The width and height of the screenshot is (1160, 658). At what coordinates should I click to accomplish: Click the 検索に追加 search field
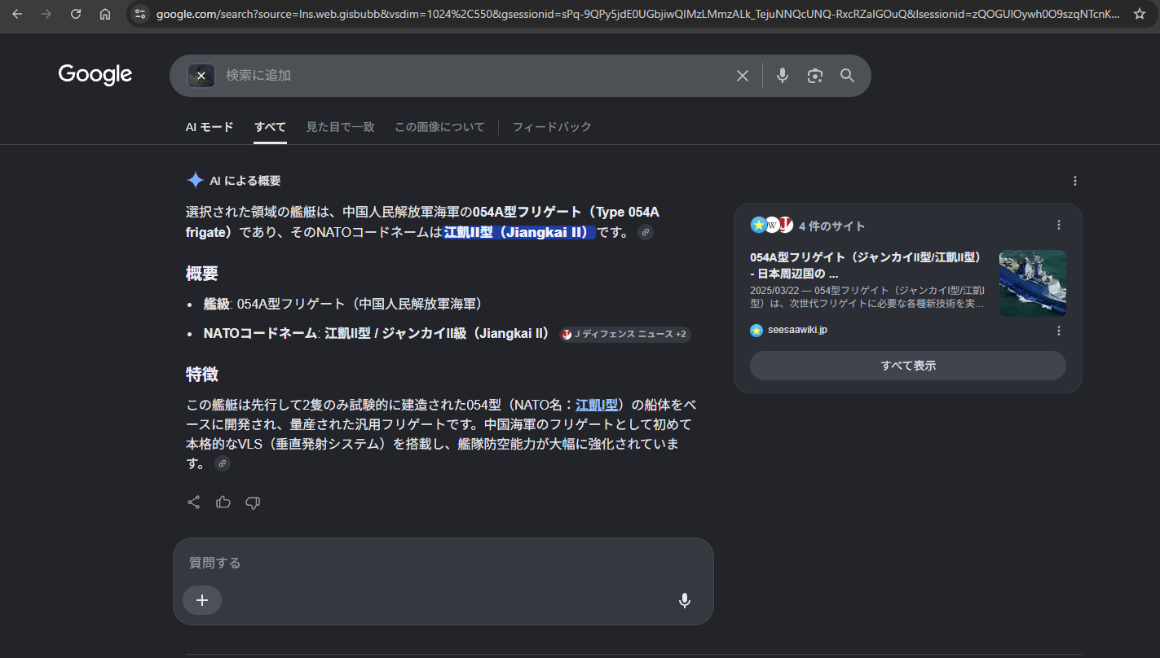pos(473,76)
